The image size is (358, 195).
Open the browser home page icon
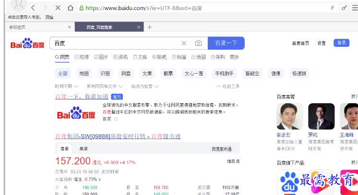(71, 8)
